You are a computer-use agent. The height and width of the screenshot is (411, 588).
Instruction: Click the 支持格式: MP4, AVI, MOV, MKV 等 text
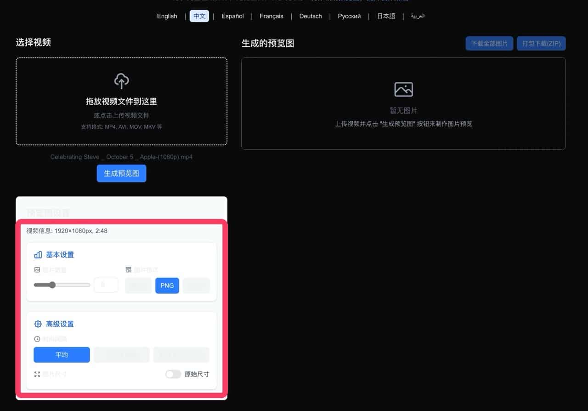[122, 126]
